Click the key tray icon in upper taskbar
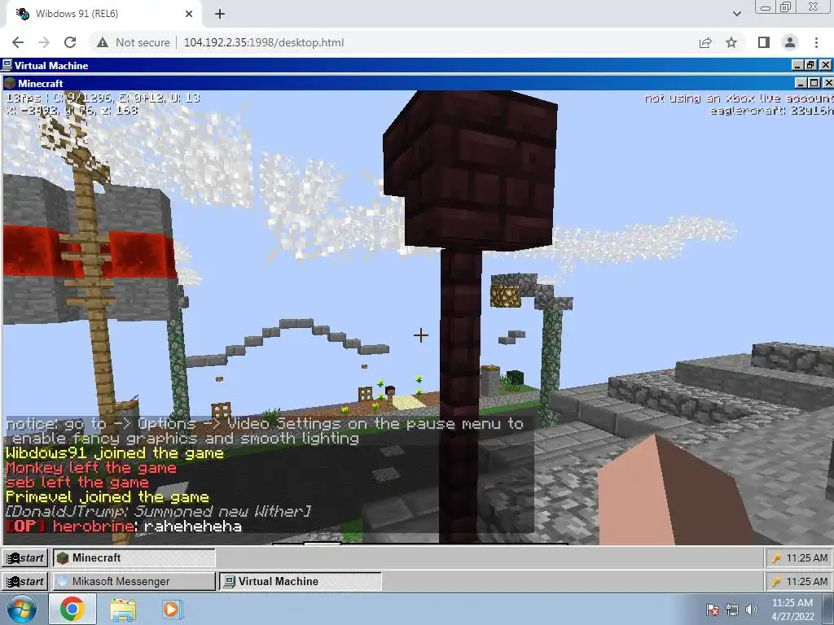Screen dimensions: 834x625 [x=776, y=558]
